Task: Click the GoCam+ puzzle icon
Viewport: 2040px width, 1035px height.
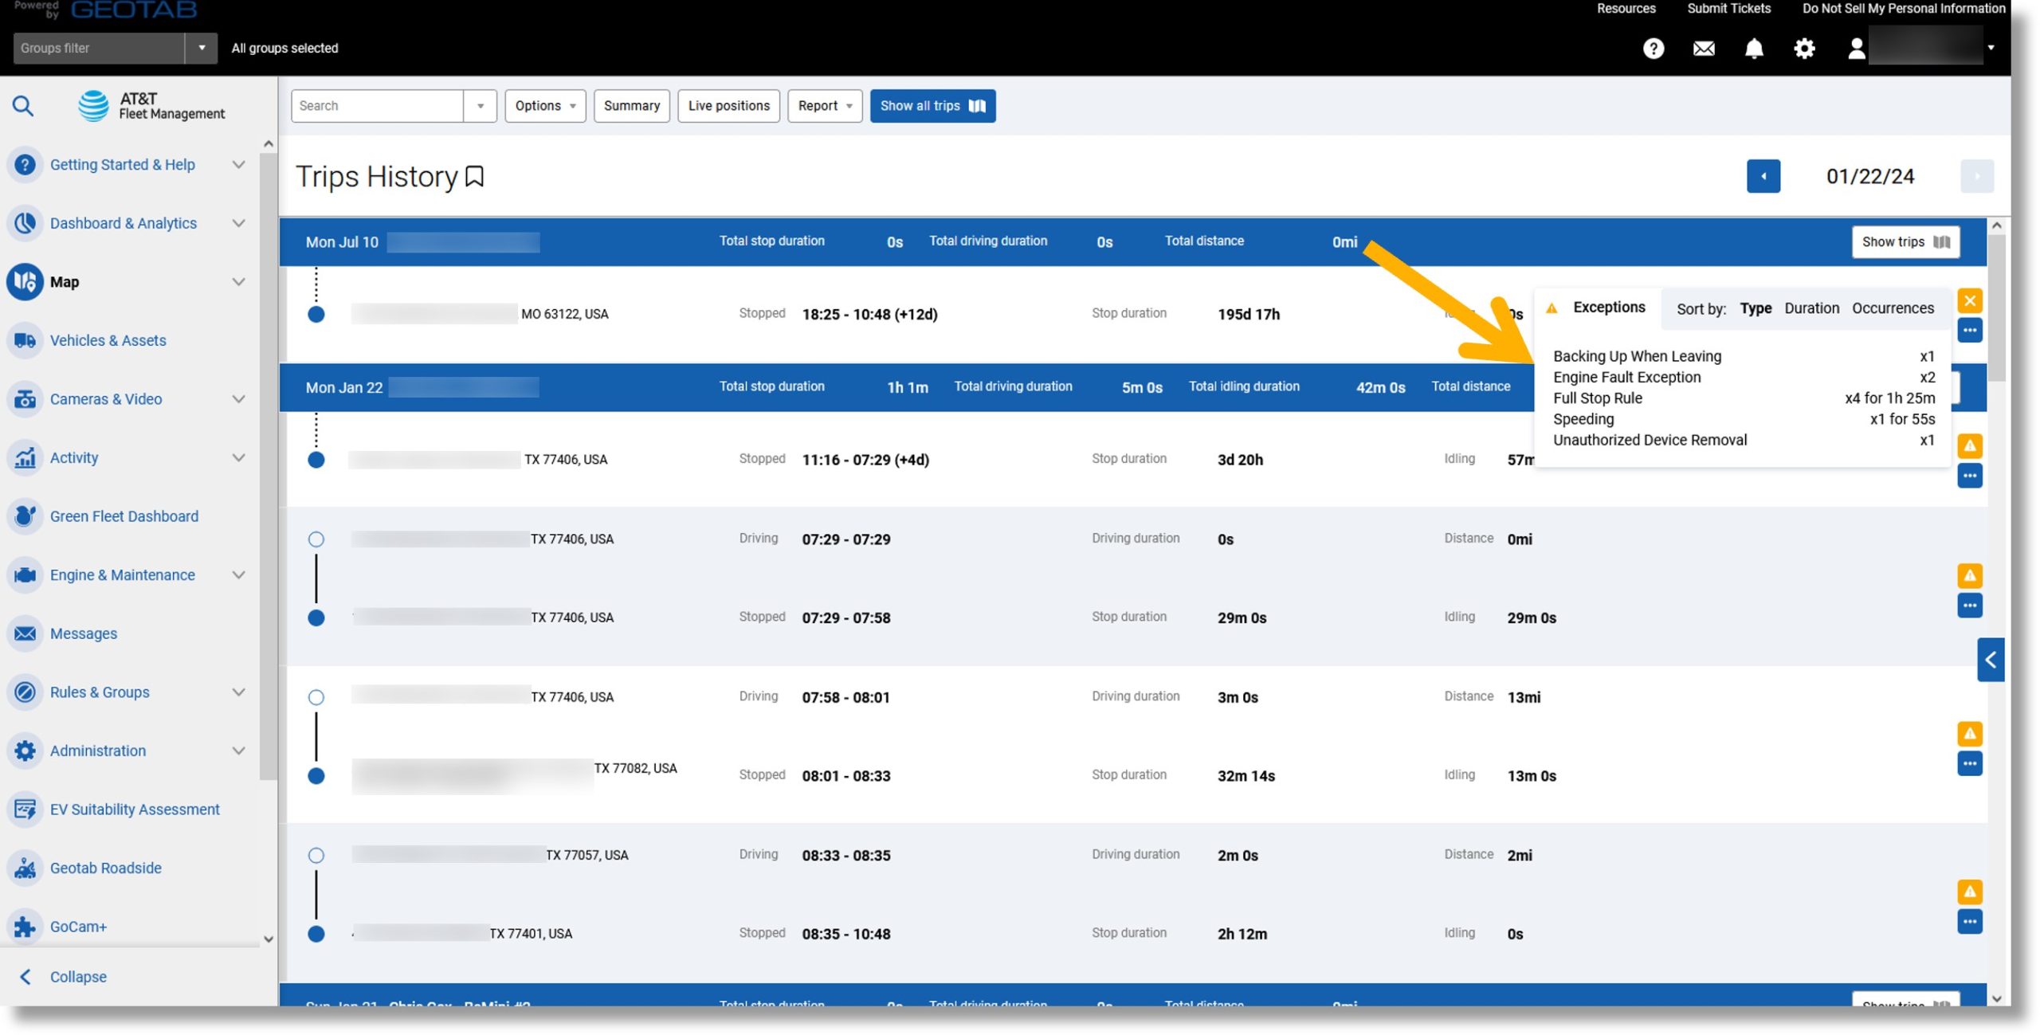Action: tap(25, 926)
